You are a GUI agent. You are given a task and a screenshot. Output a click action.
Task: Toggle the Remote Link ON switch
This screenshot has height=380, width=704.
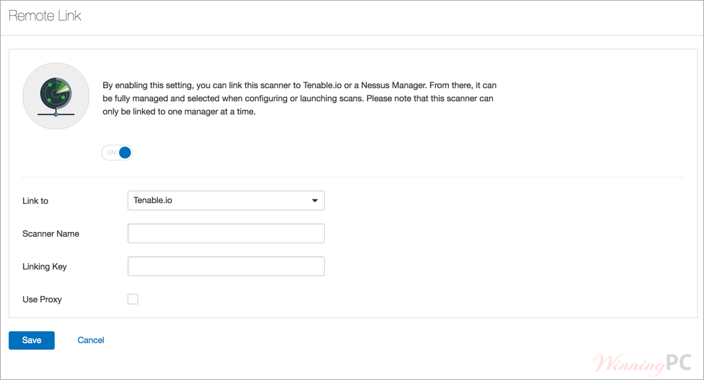click(117, 153)
